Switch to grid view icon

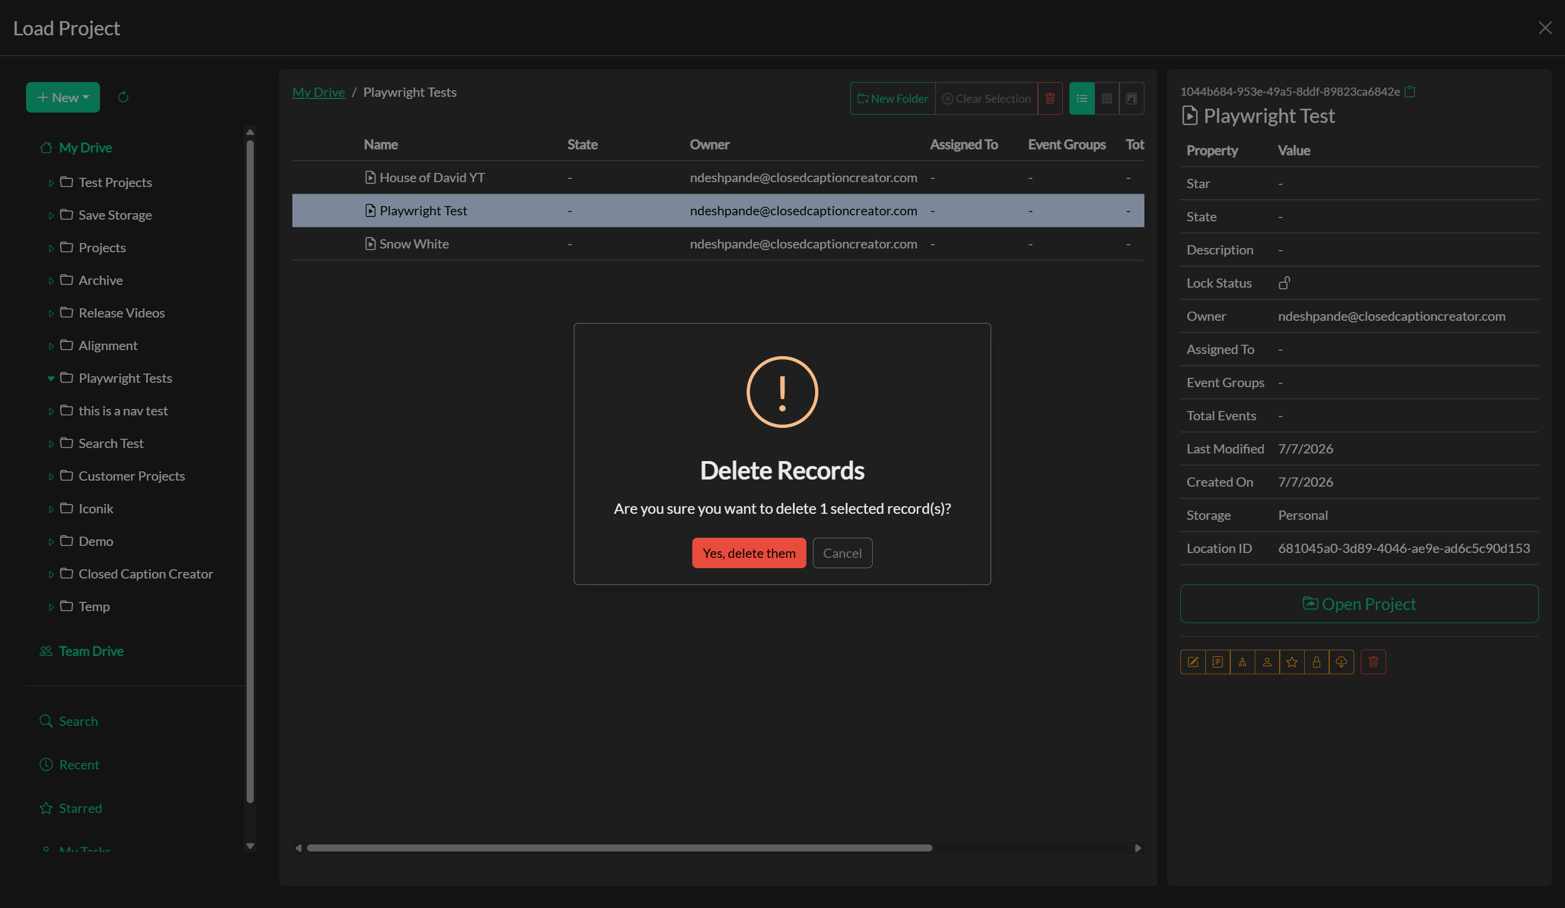click(x=1107, y=98)
